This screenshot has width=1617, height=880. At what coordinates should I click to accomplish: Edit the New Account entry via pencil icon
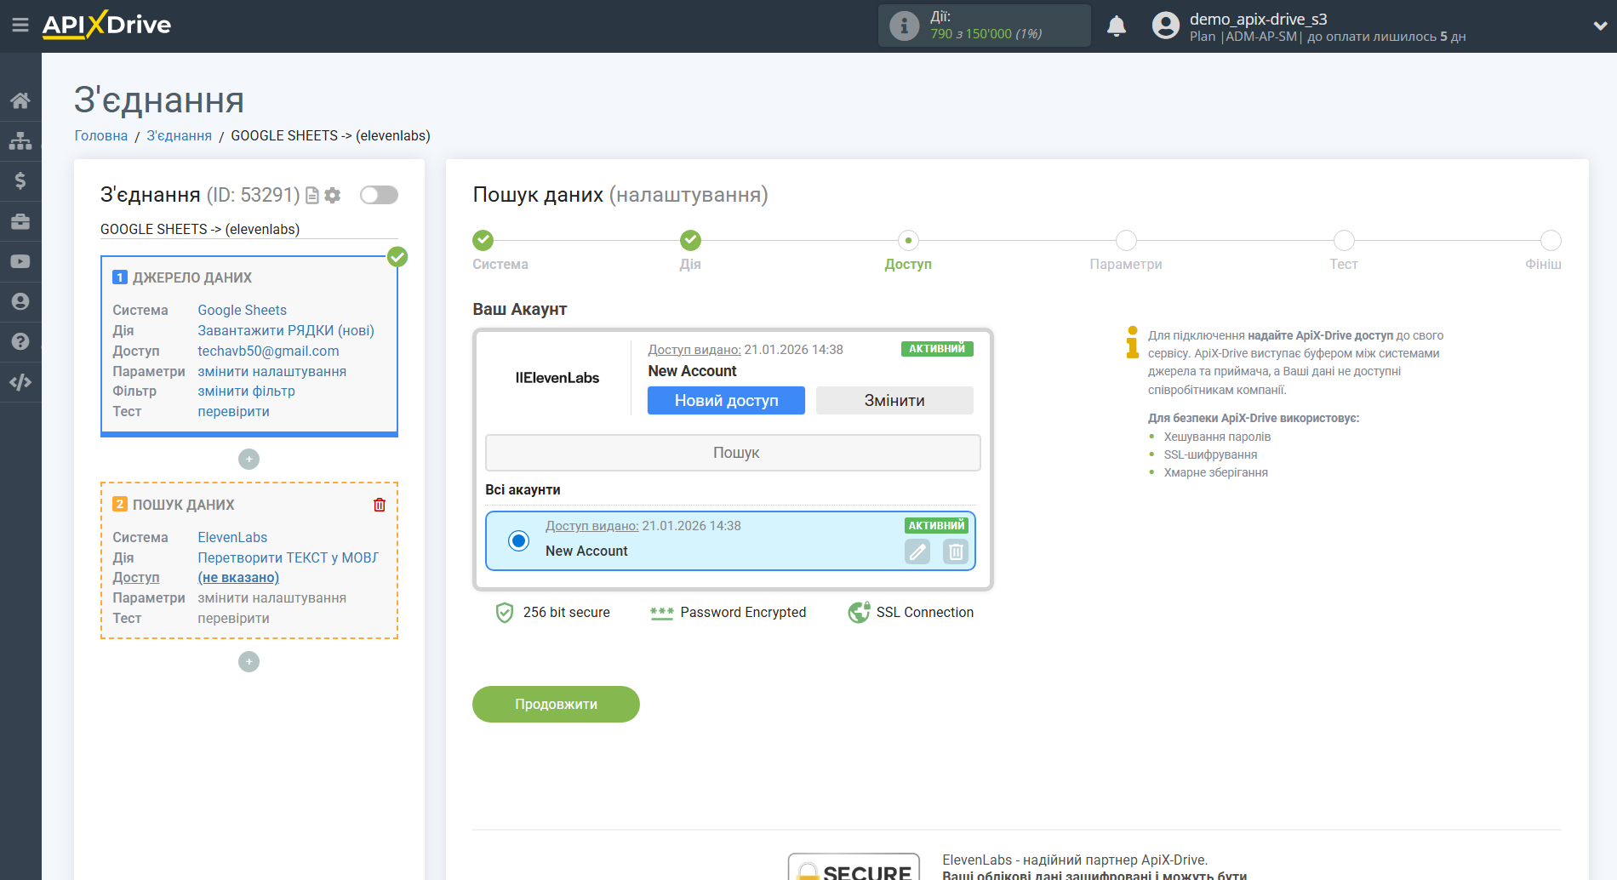pos(917,551)
